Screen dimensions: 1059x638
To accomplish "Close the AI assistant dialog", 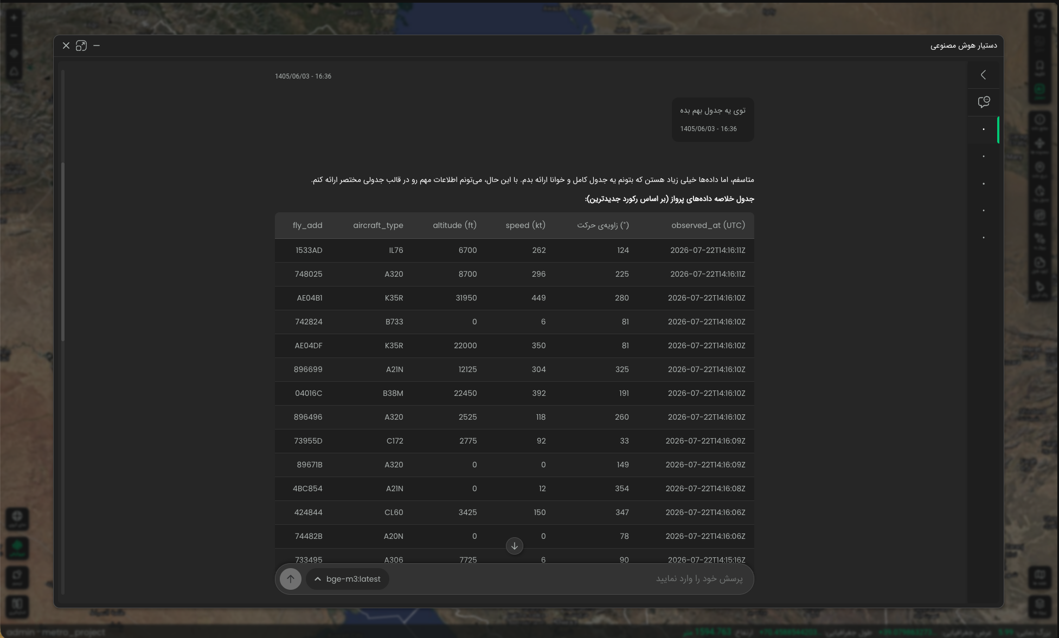I will [x=66, y=46].
